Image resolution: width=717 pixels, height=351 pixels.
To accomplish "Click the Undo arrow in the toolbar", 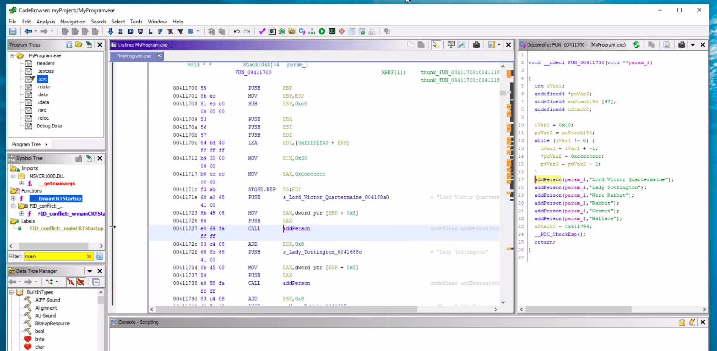I will (x=236, y=31).
